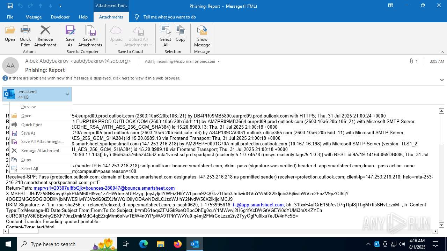The width and height of the screenshot is (447, 251).
Task: Click the Tell me what you want to do box
Action: tap(169, 17)
